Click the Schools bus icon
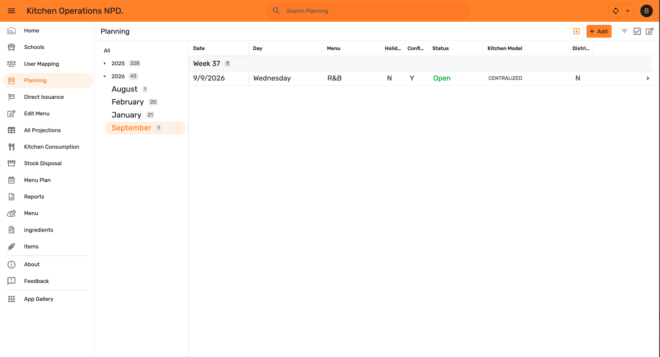The height and width of the screenshot is (357, 660). 12,47
